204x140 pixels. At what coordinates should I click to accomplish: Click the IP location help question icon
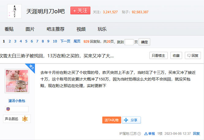click(139, 134)
